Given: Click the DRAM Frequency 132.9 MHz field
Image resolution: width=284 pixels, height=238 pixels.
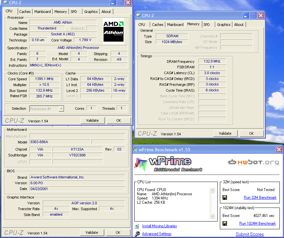Looking at the screenshot, I should coord(212,61).
